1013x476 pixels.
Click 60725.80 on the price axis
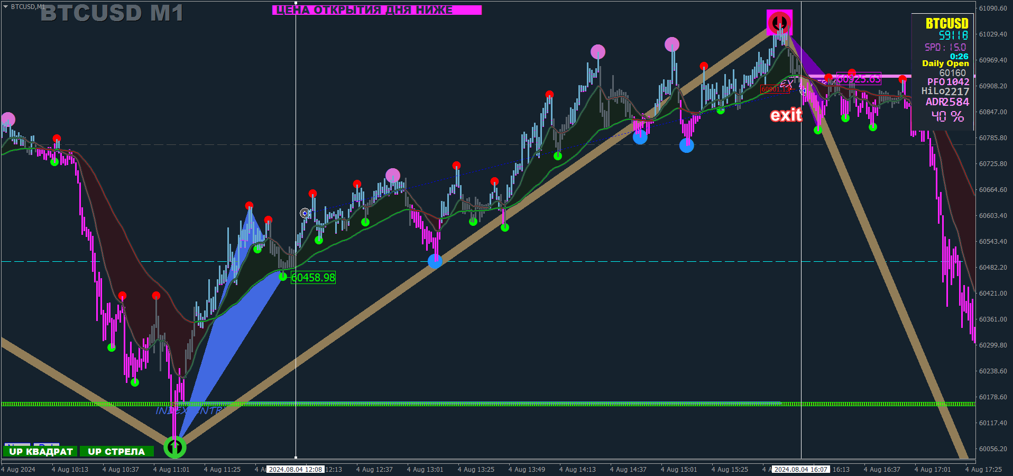tap(993, 164)
